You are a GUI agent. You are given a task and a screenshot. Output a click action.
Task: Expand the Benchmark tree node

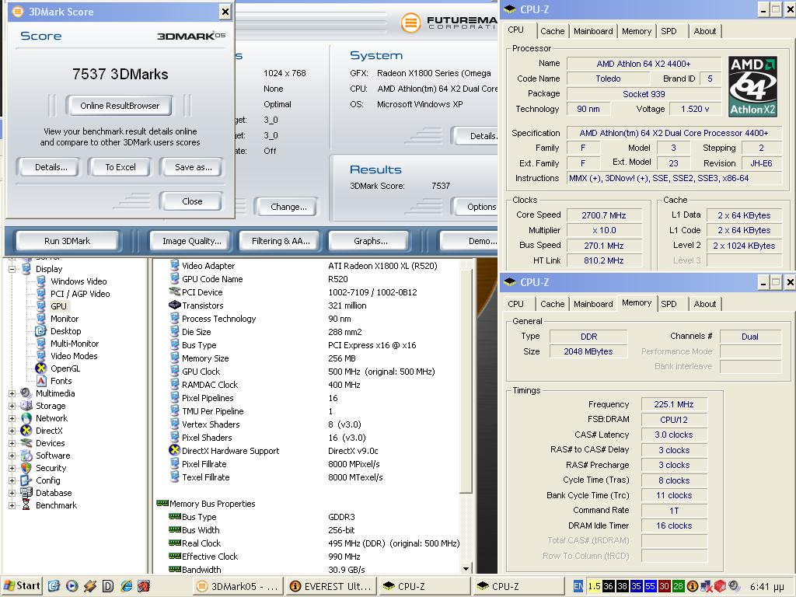click(12, 505)
